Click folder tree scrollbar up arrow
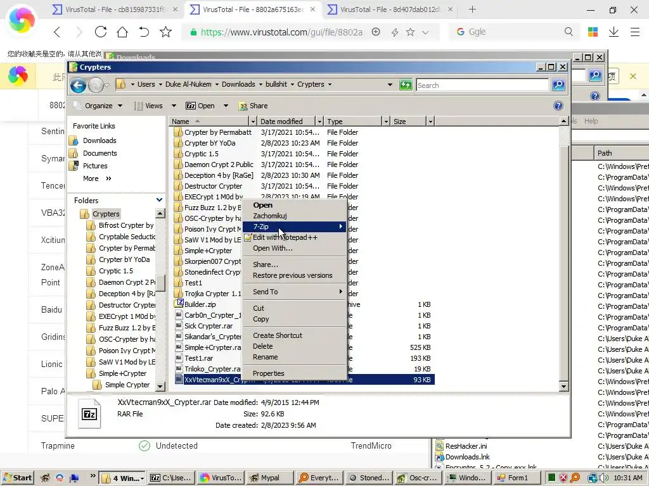 [160, 213]
